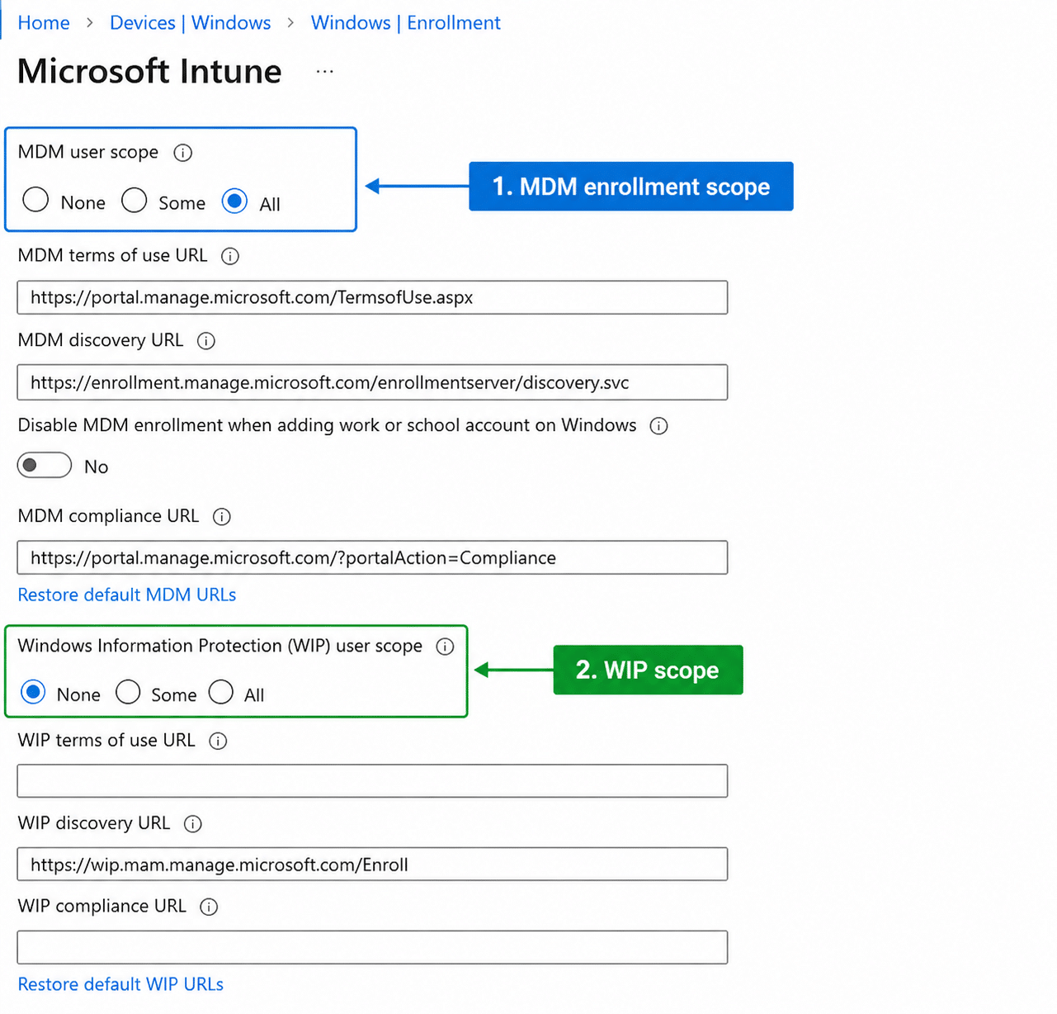Image resolution: width=1057 pixels, height=1014 pixels.
Task: Click the empty WIP compliance URL field
Action: (372, 947)
